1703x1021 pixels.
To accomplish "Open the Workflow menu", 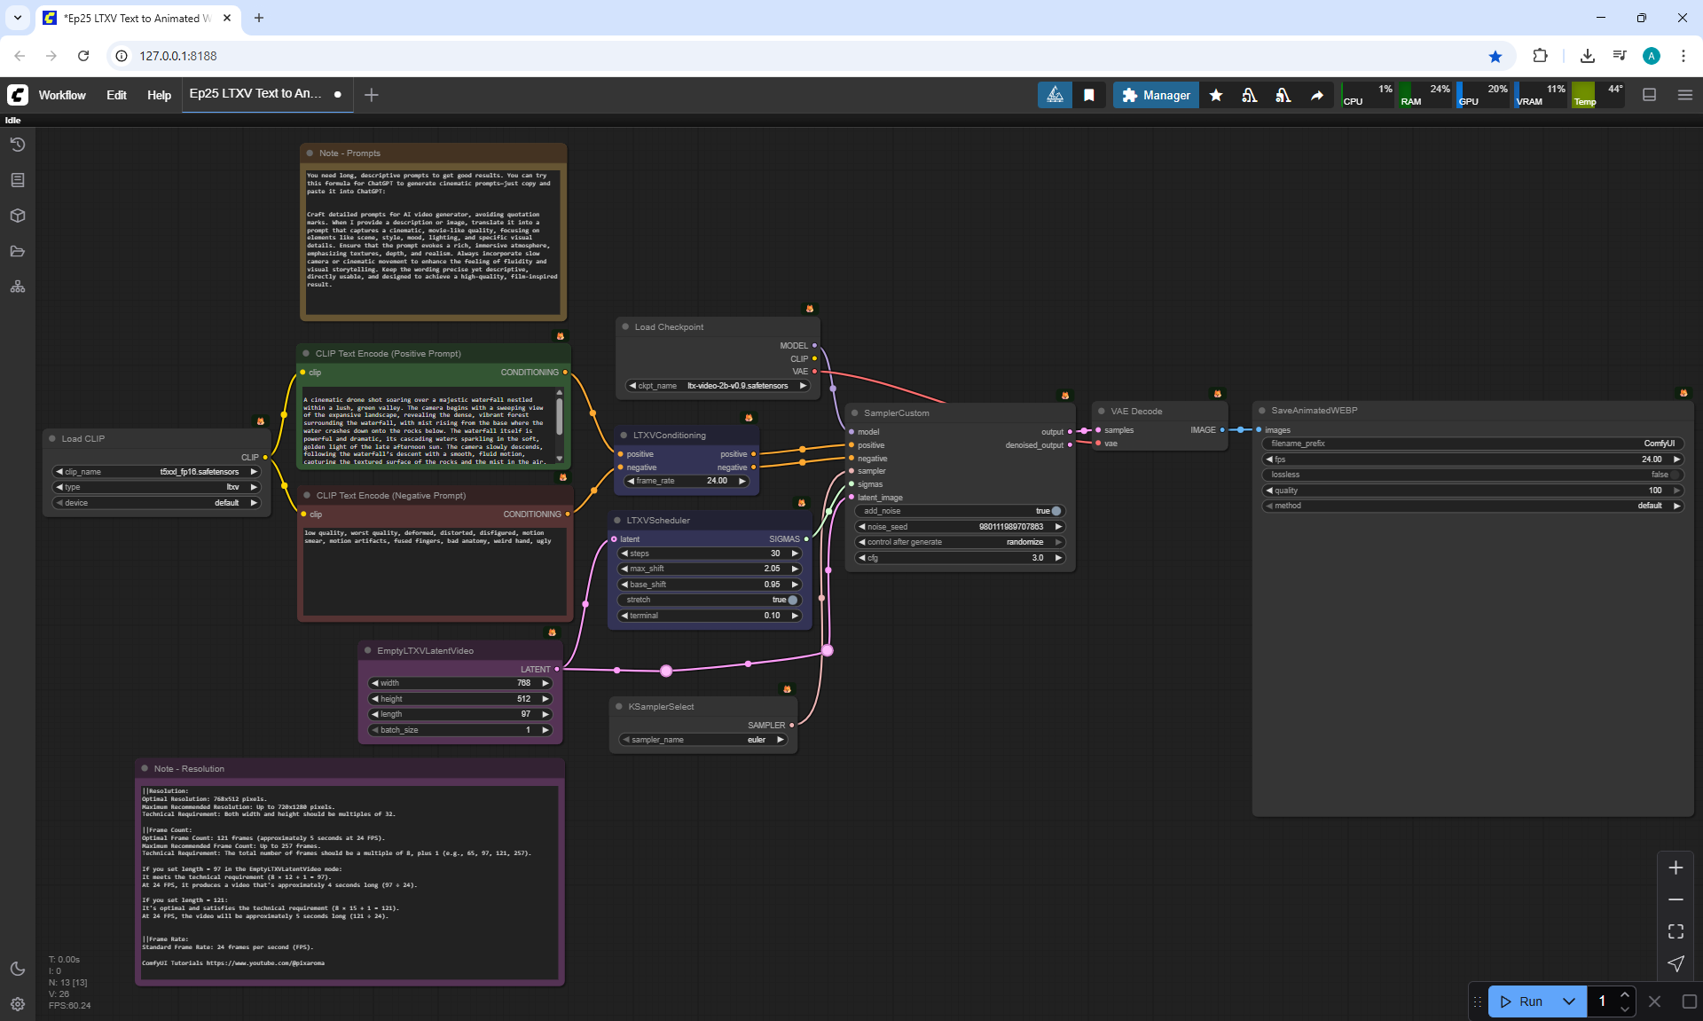I will [62, 95].
